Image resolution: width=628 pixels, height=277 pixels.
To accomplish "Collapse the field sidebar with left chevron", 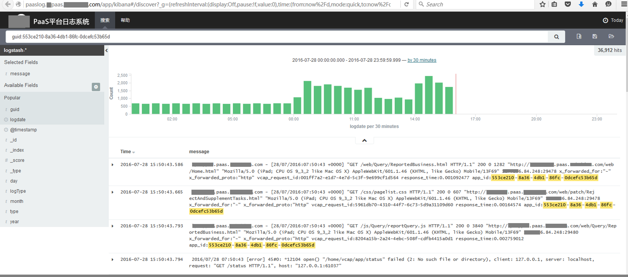I will click(x=107, y=51).
